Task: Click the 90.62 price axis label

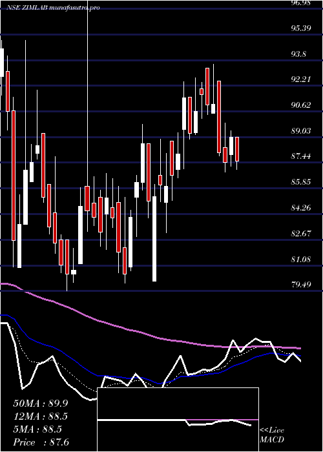Action: tap(301, 105)
